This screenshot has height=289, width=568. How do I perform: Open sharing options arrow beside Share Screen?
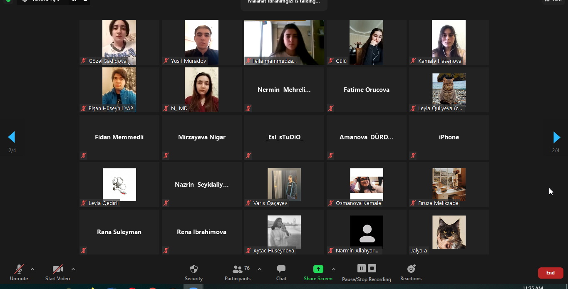[334, 269]
